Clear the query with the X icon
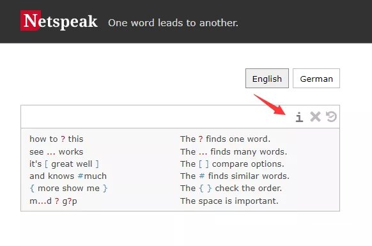The width and height of the screenshot is (372, 246). click(x=315, y=117)
